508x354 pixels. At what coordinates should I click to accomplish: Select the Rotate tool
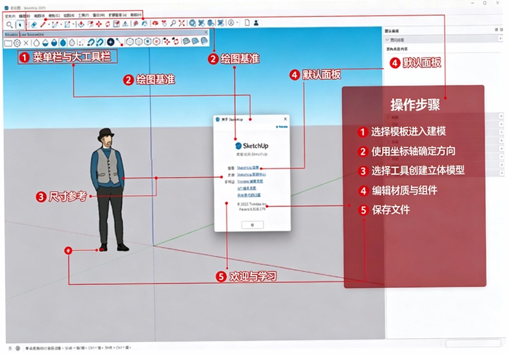(x=108, y=23)
